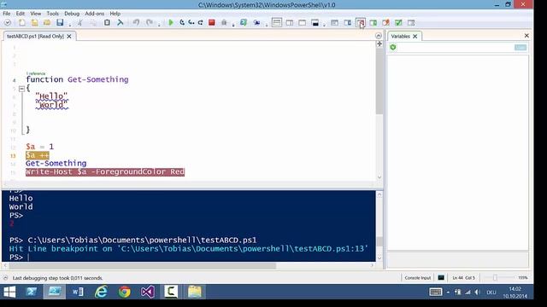Click the console horizontal scrollbar thumb
Screen dimensions: 547x307
point(143,265)
